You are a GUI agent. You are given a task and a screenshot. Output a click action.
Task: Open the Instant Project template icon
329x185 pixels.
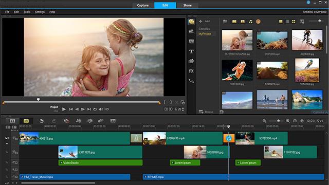click(x=191, y=31)
